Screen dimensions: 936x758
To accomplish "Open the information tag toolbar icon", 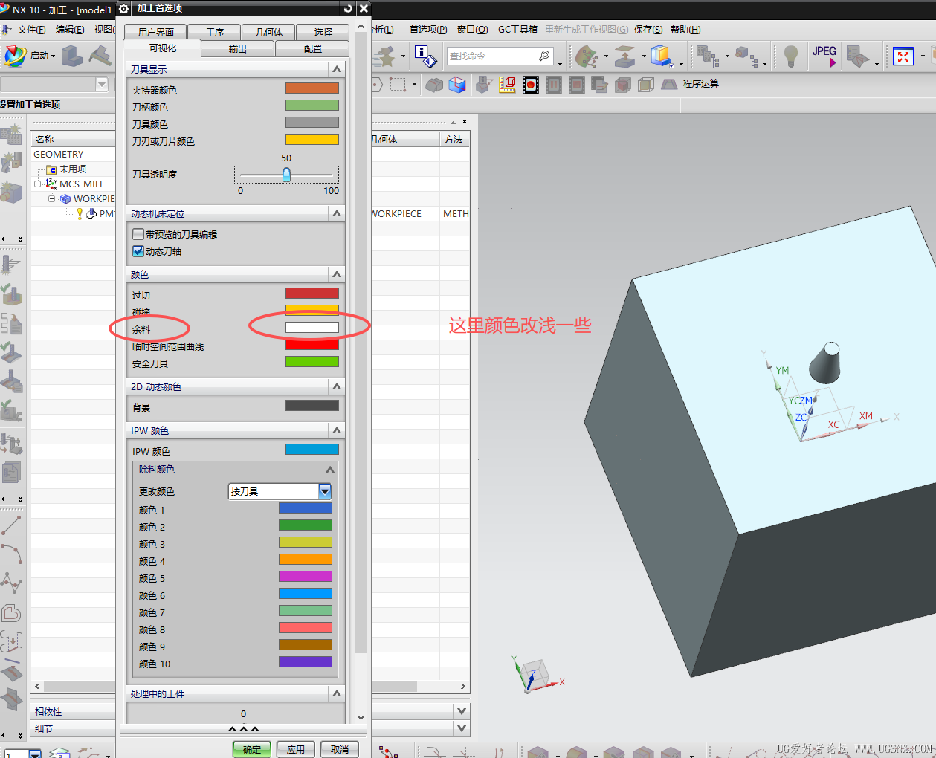I will click(425, 56).
